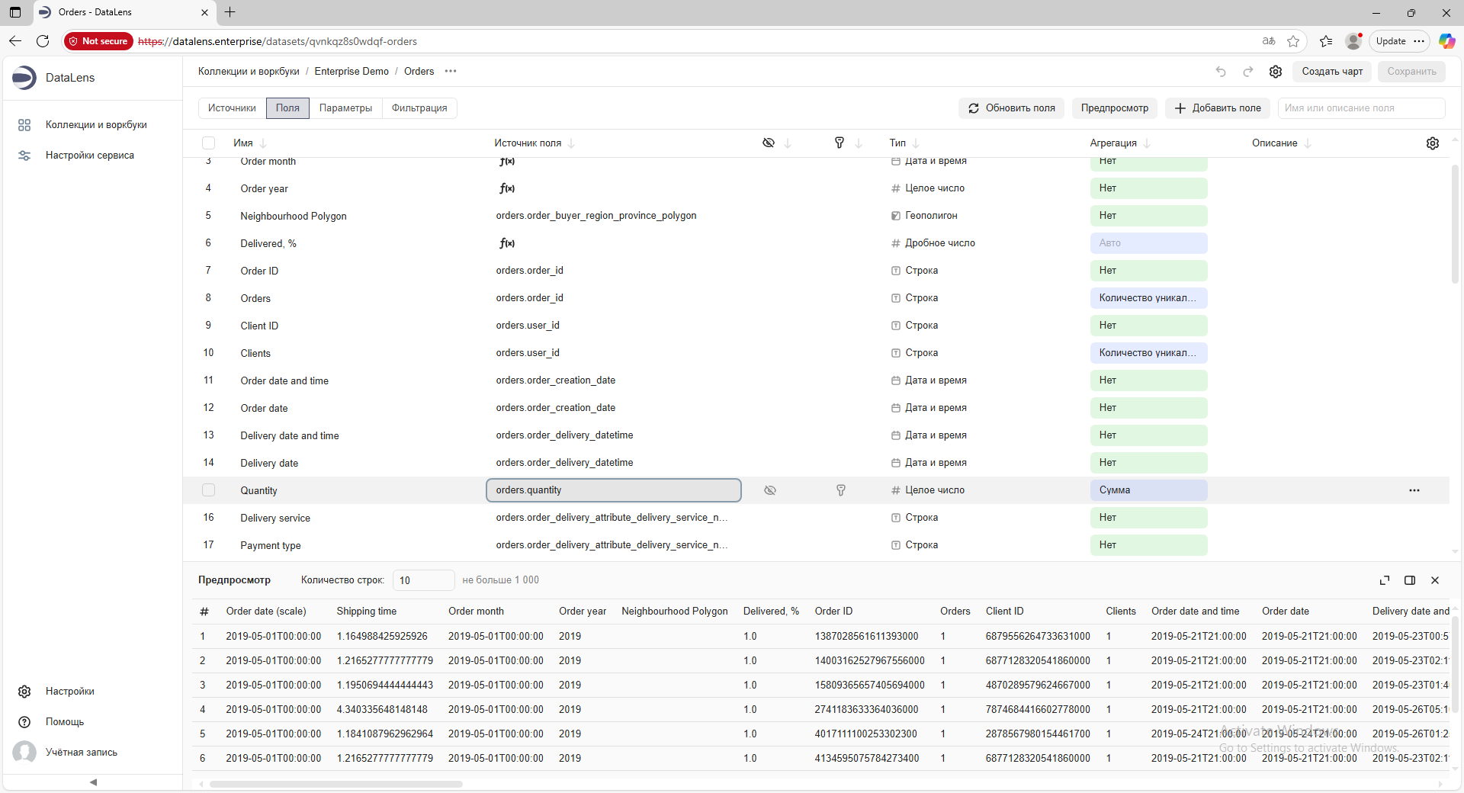
Task: Open dataset settings gear next to Создать чарт
Action: [1276, 72]
